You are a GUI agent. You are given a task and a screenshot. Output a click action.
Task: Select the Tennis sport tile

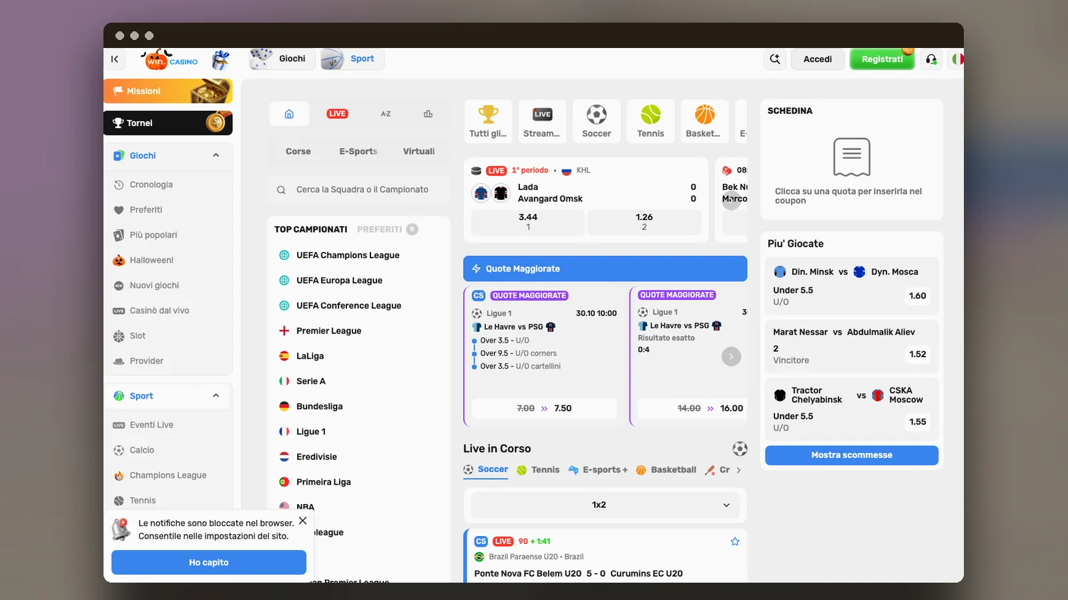click(x=650, y=121)
